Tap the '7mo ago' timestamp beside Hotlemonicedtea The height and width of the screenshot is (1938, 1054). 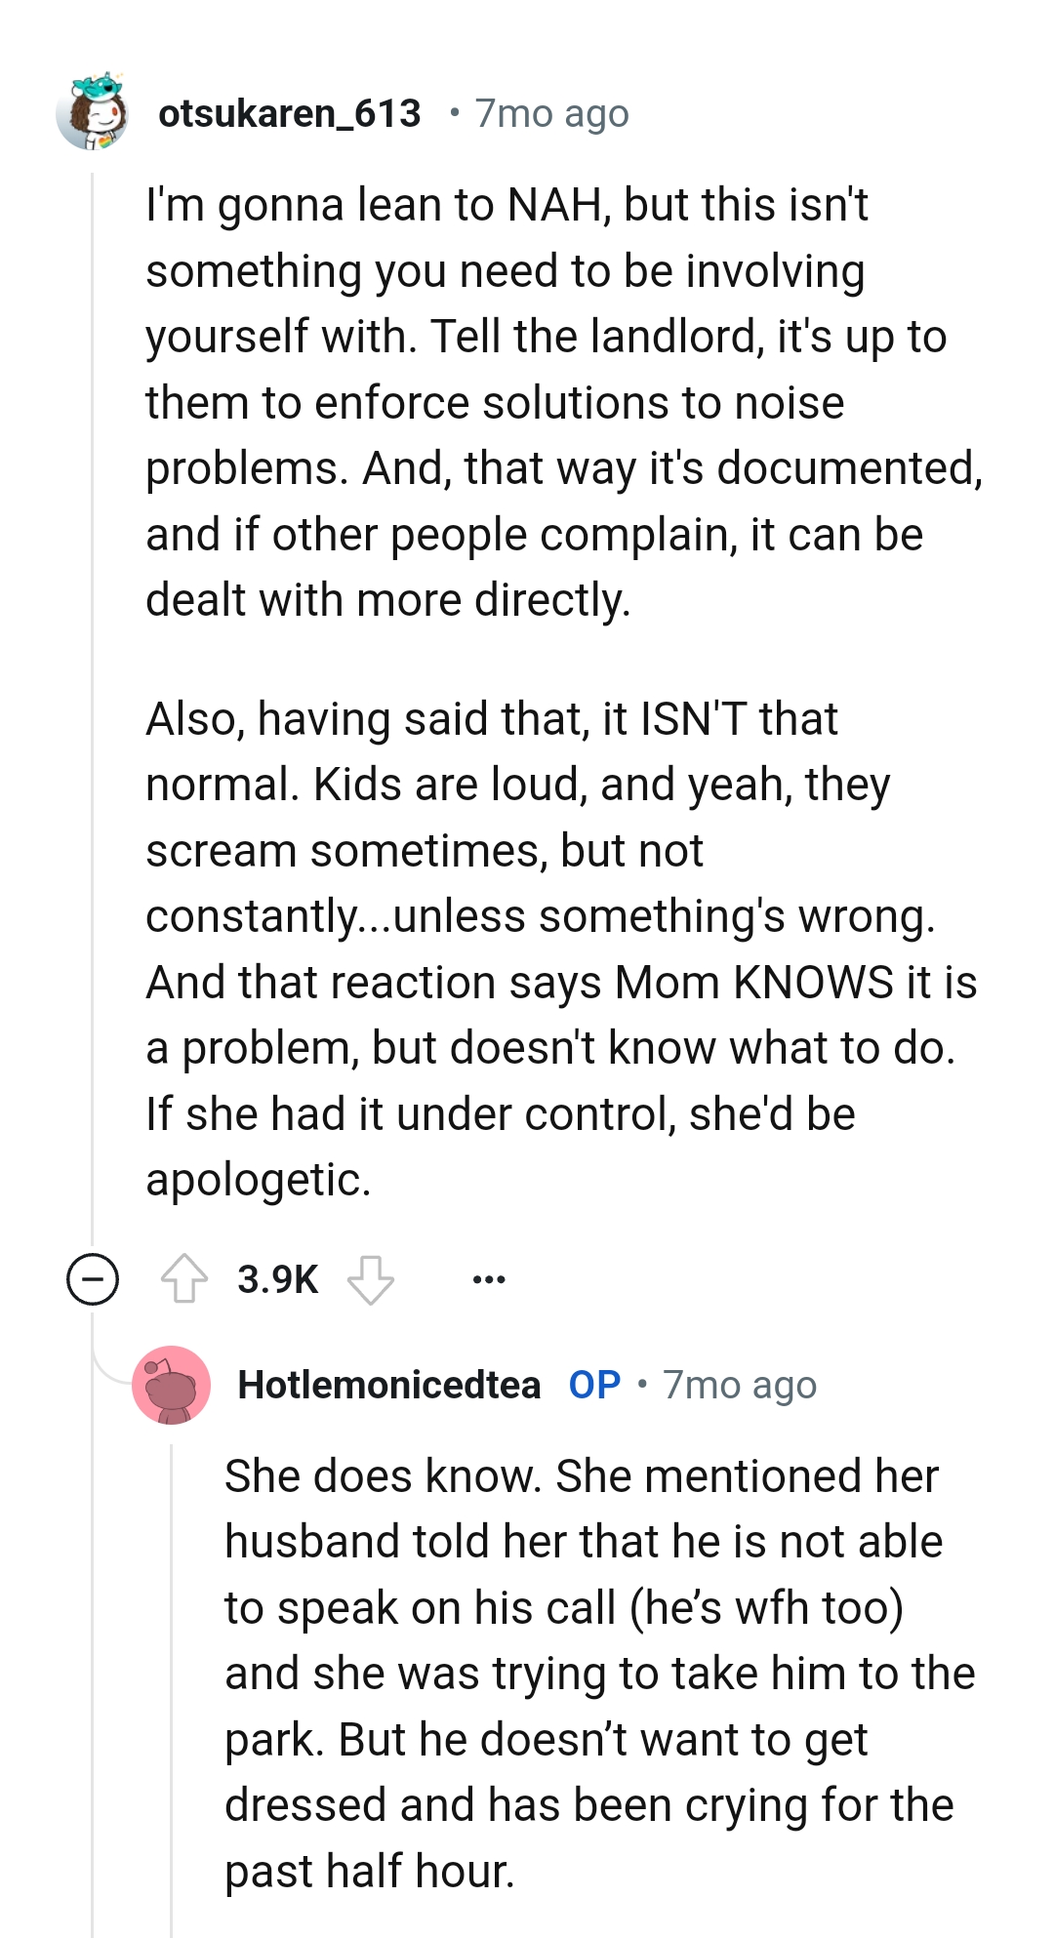click(x=739, y=1385)
